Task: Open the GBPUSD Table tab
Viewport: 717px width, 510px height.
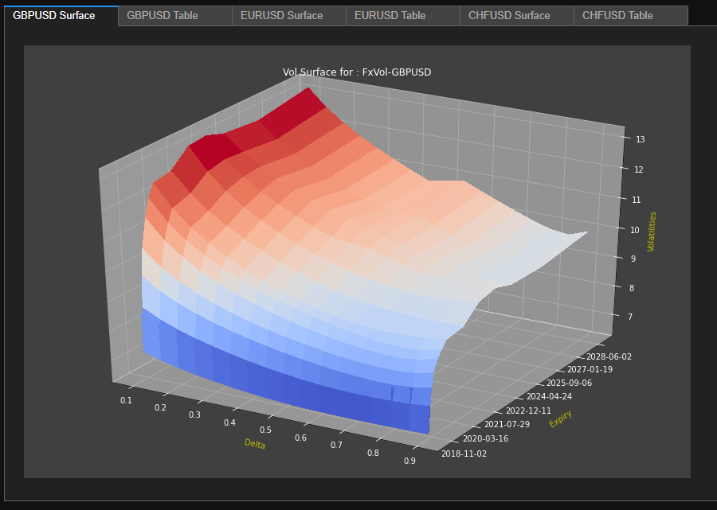Action: (163, 15)
